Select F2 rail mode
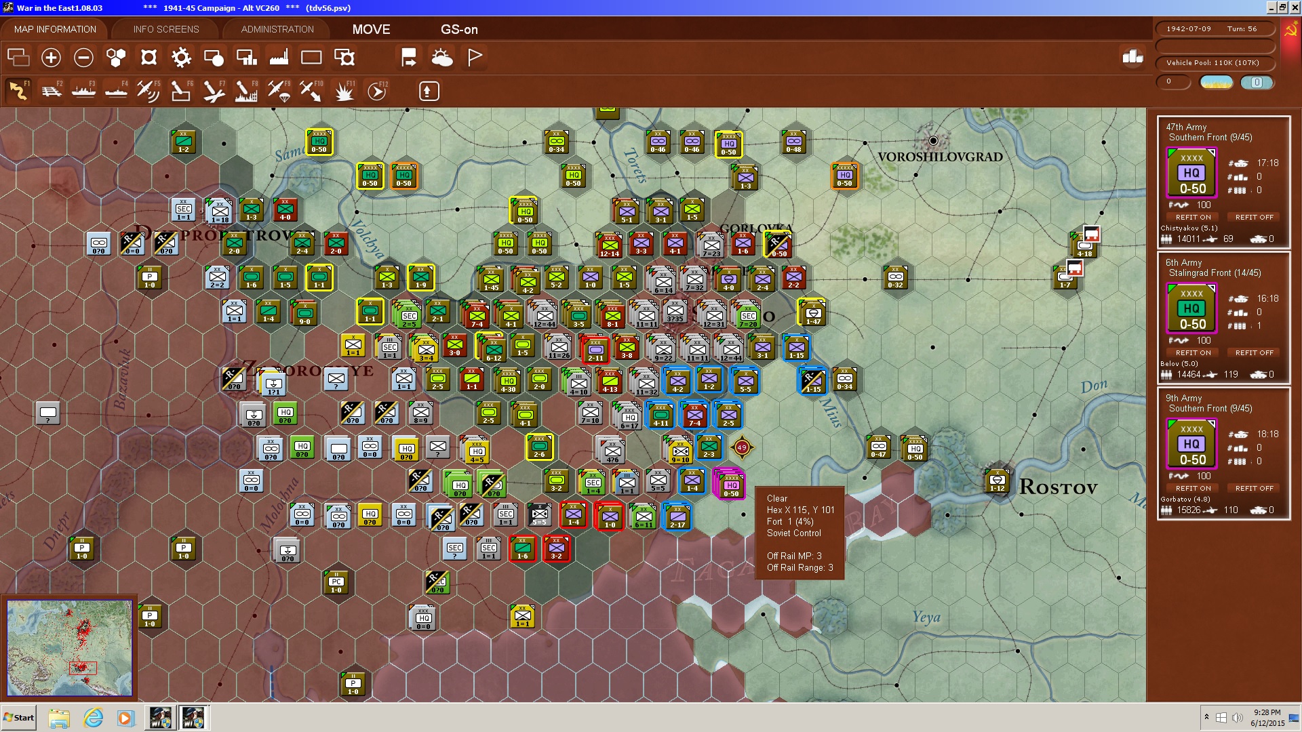Image resolution: width=1302 pixels, height=732 pixels. click(51, 90)
